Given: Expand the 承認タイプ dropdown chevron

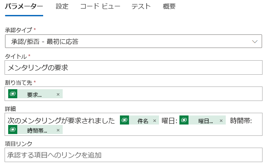Looking at the screenshot, I should 255,42.
